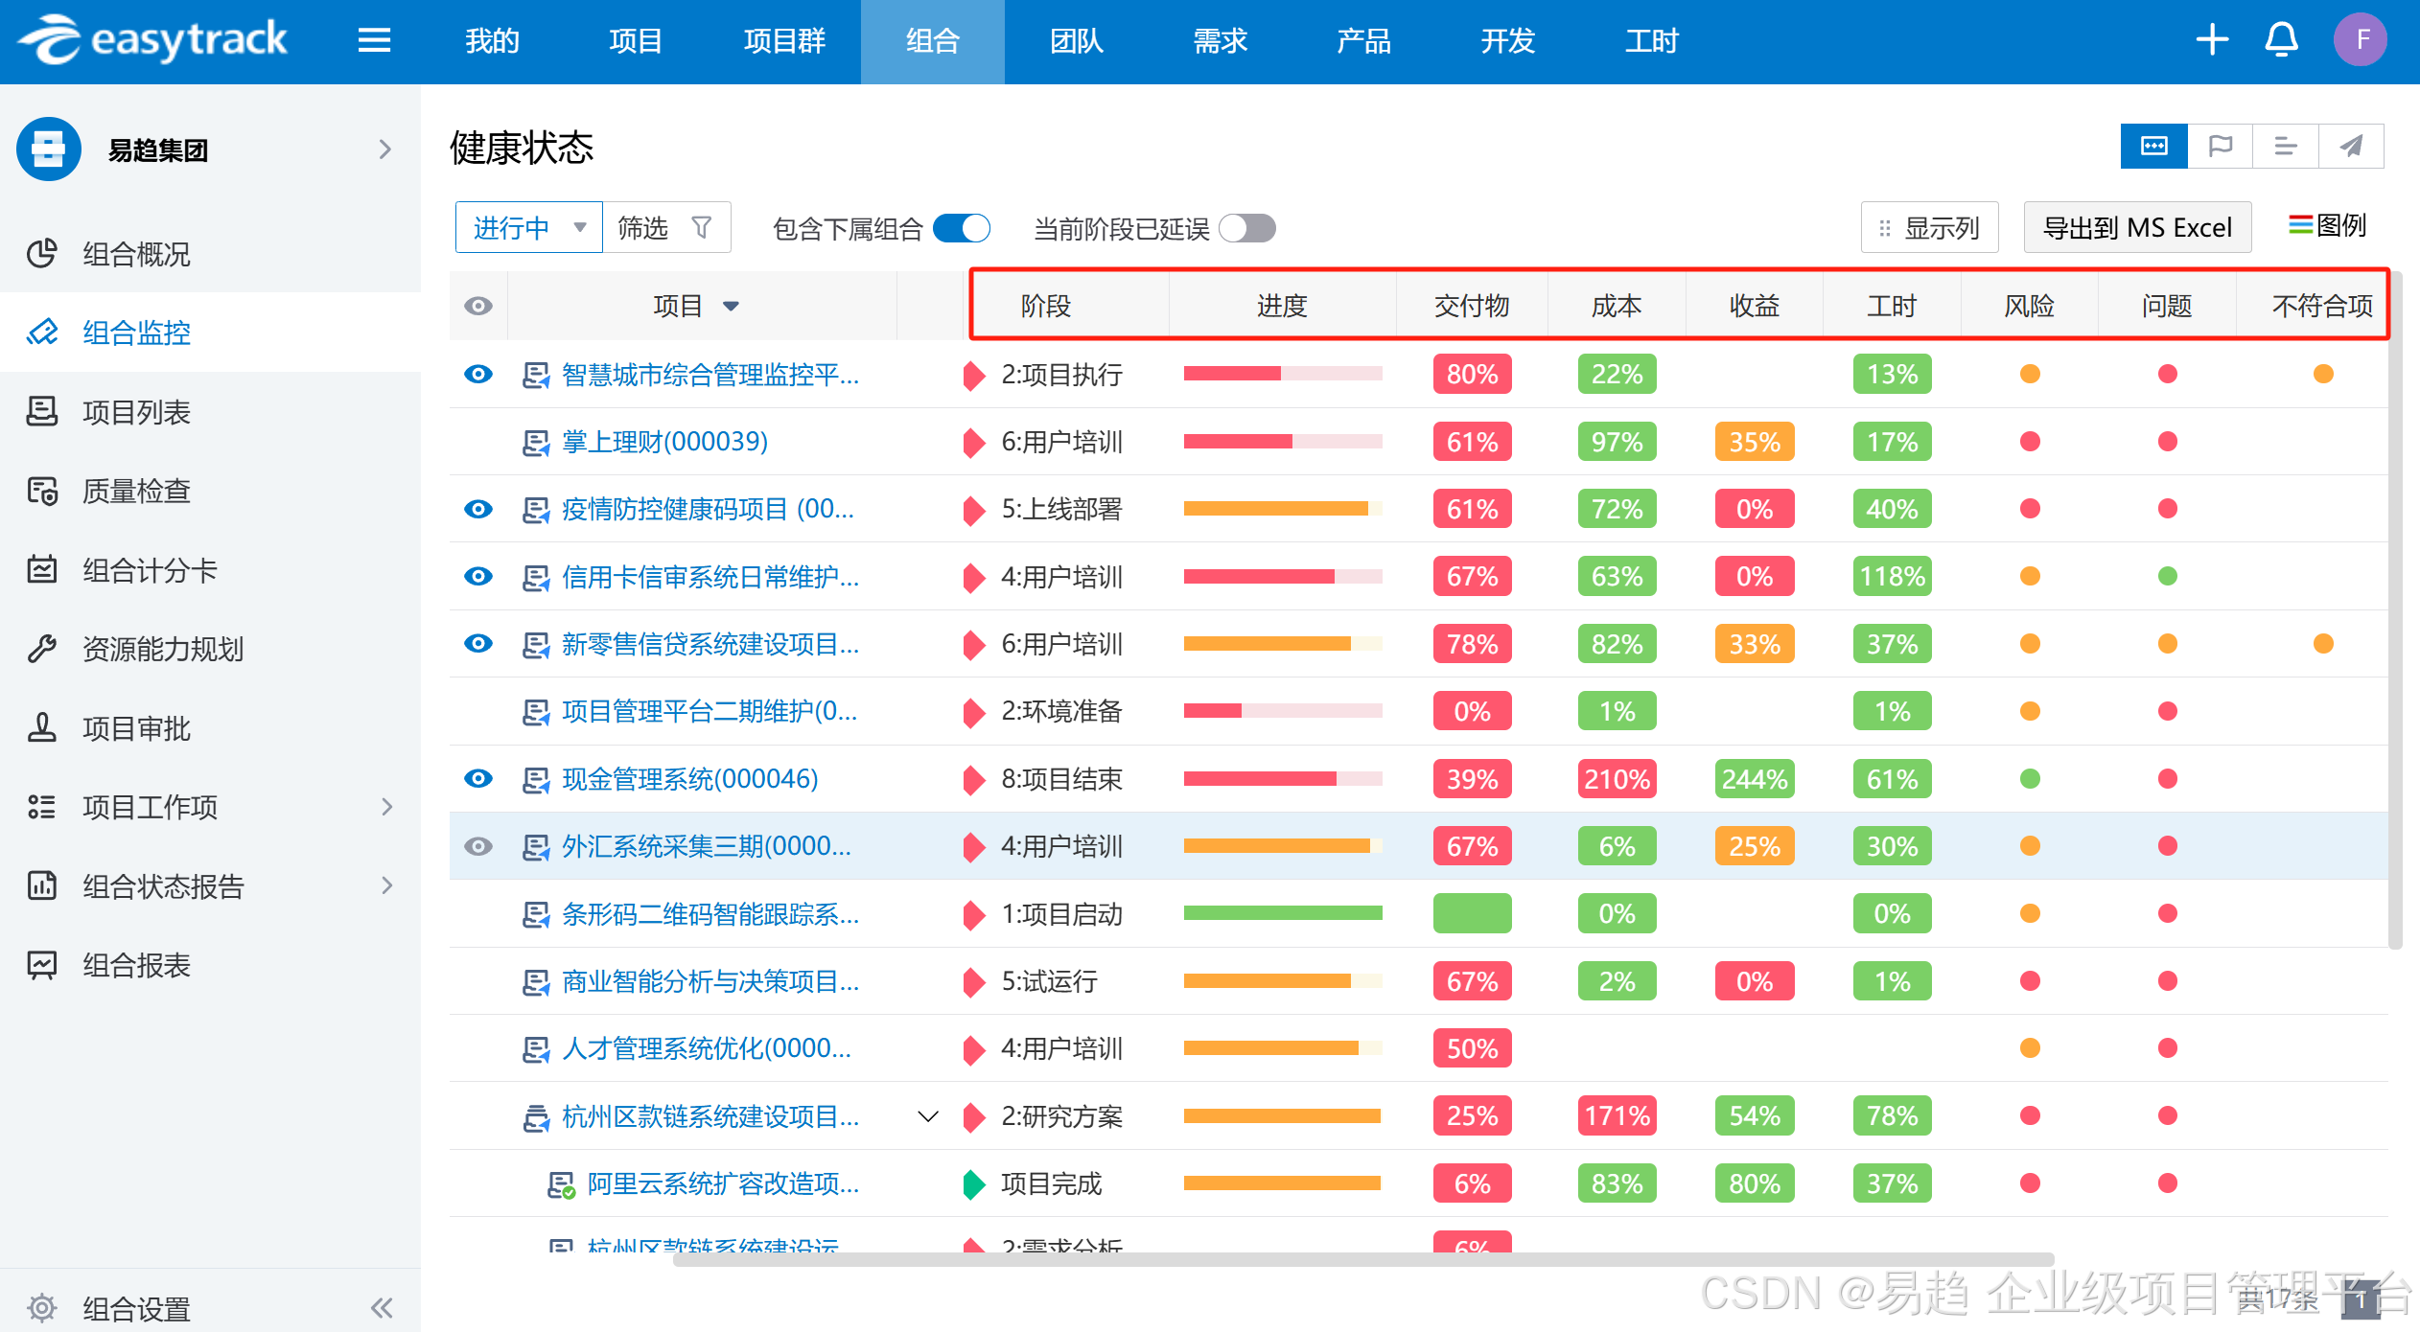Toggle the 包含下属组合 switch

coord(962,228)
